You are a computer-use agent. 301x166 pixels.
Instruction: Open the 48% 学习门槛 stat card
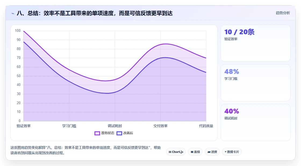tap(256, 83)
